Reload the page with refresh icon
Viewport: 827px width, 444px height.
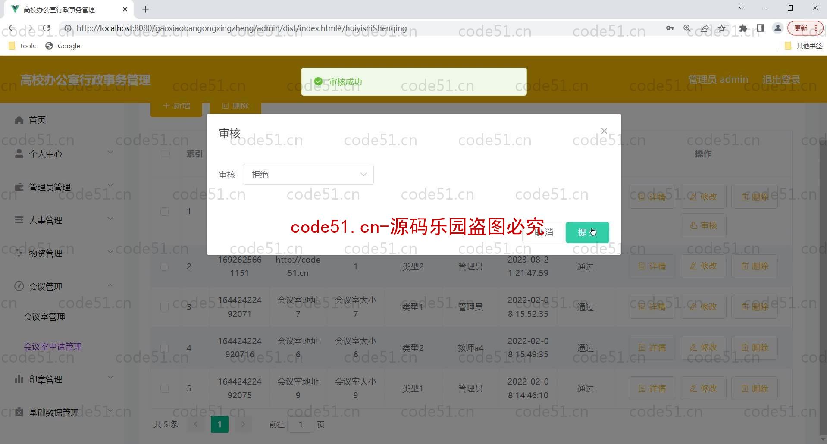pos(47,28)
